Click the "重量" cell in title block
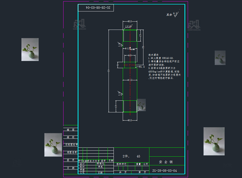 pos(138,164)
